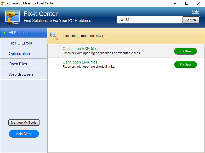The width and height of the screenshot is (205, 153).
Task: Click the Fix-it Center drill icon
Action: (x=13, y=18)
